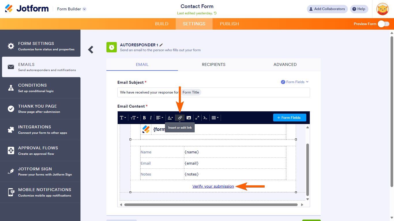The width and height of the screenshot is (394, 221).
Task: Click the Jotform logo inside the email content
Action: point(146,129)
